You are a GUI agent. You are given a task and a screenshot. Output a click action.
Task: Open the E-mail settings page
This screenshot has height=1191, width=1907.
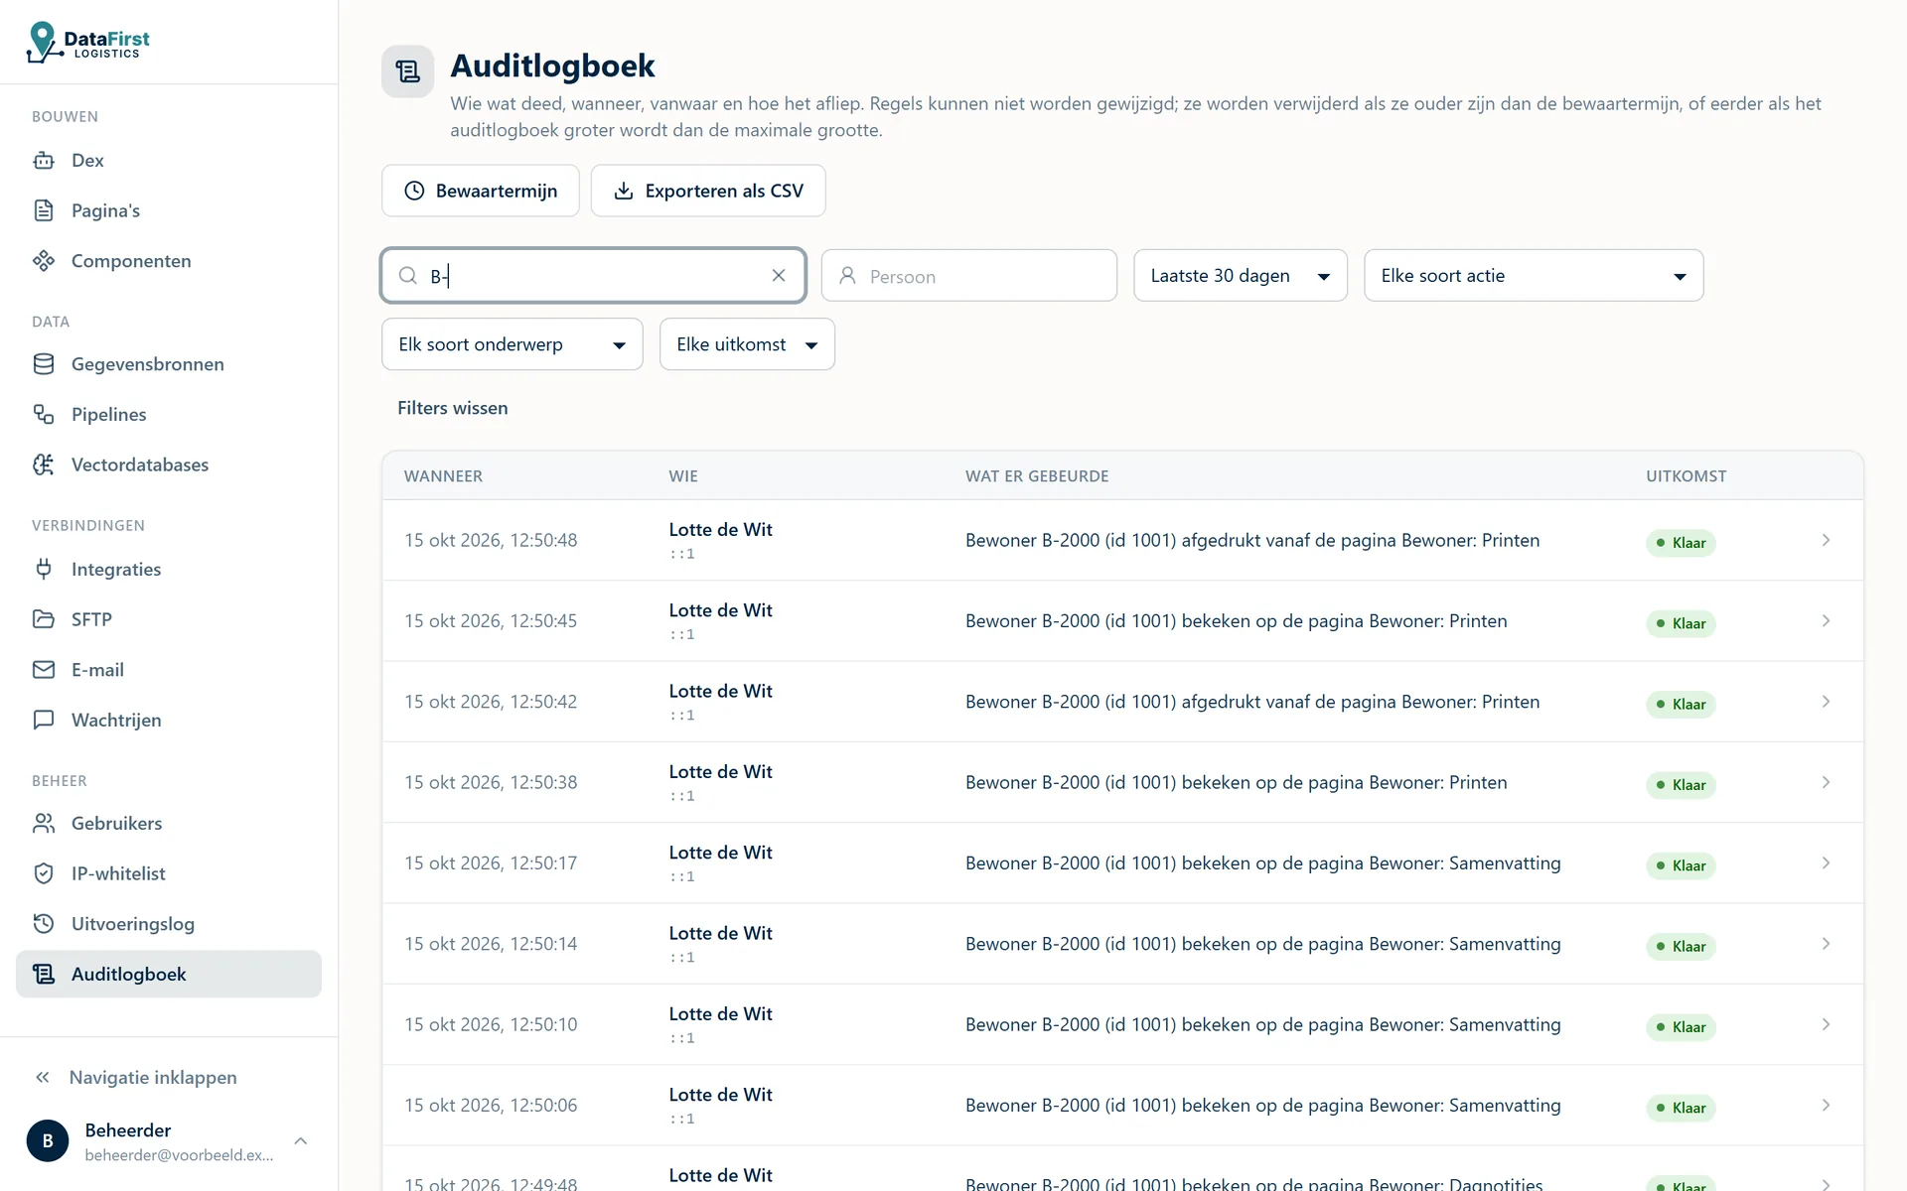(x=169, y=670)
